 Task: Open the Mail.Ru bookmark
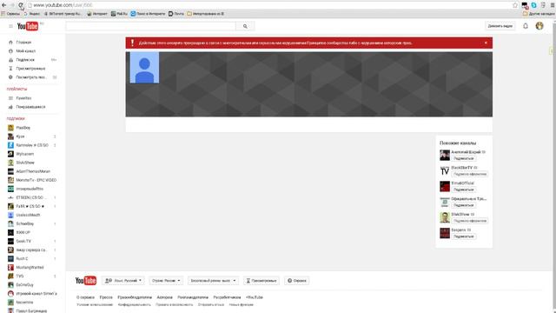click(119, 14)
